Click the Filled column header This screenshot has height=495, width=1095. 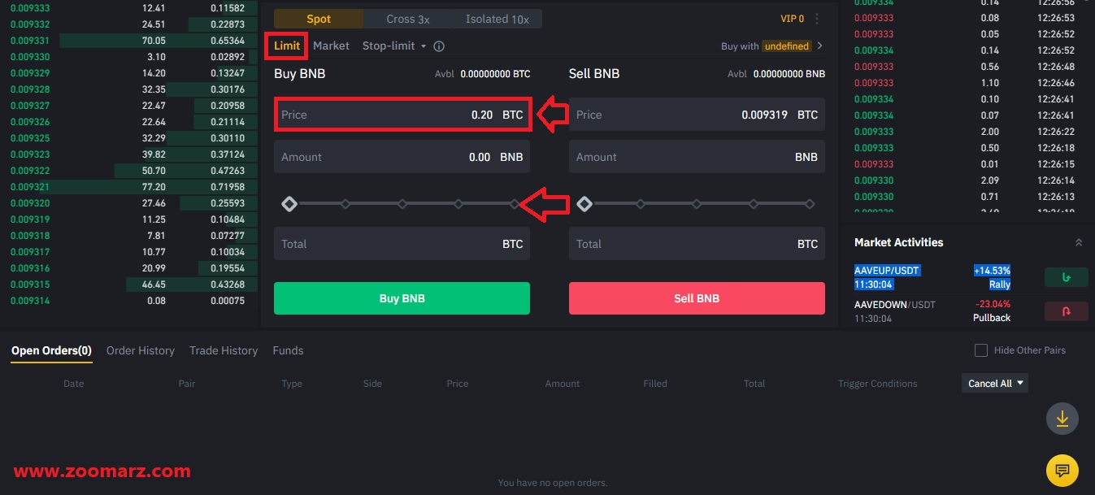[x=655, y=384]
